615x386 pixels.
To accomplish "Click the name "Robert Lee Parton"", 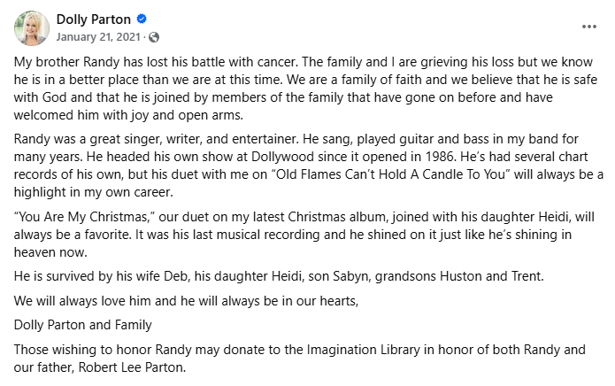I will coord(132,367).
